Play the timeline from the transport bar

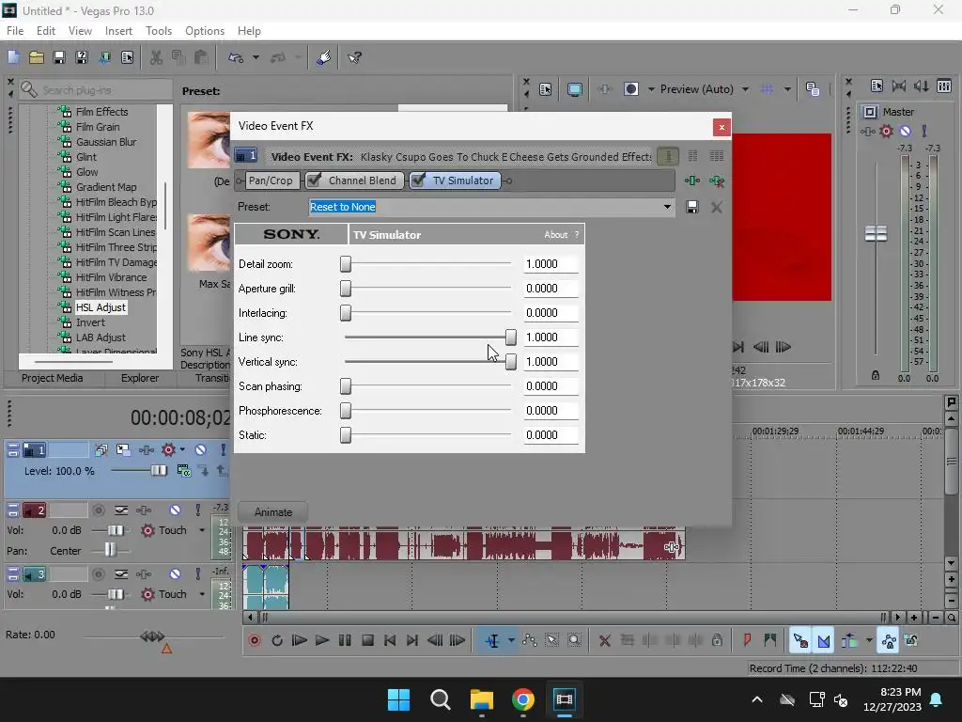321,640
